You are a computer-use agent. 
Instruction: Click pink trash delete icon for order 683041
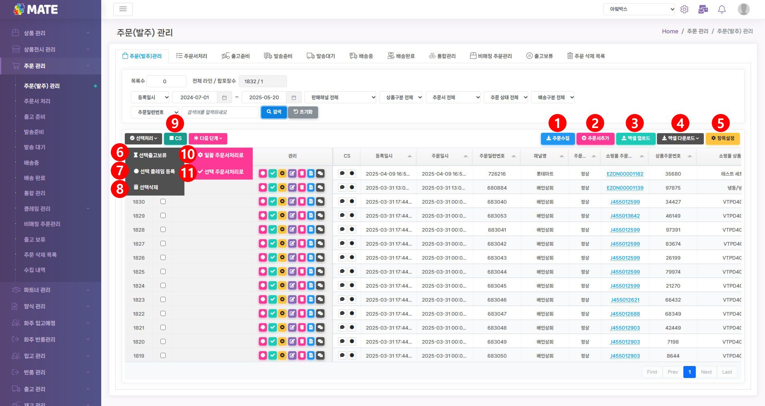point(302,229)
